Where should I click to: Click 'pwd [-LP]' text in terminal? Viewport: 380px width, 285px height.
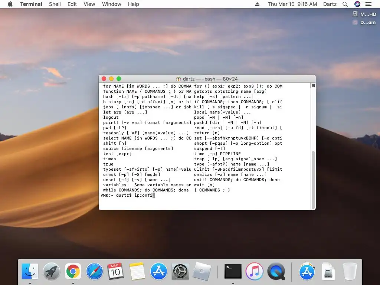point(115,128)
